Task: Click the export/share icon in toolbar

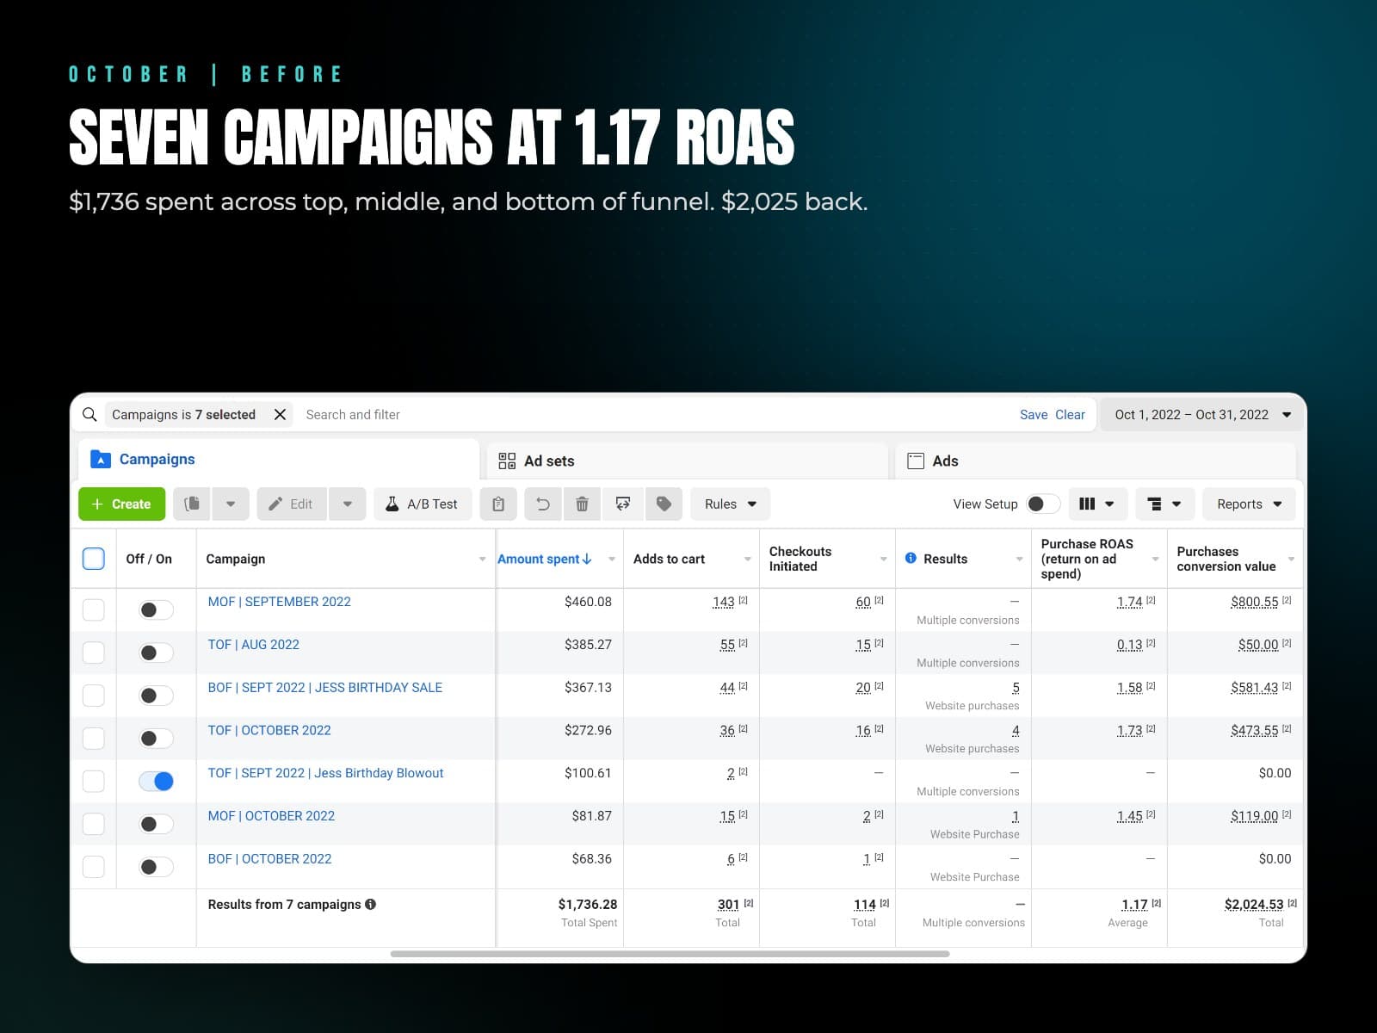Action: [623, 504]
